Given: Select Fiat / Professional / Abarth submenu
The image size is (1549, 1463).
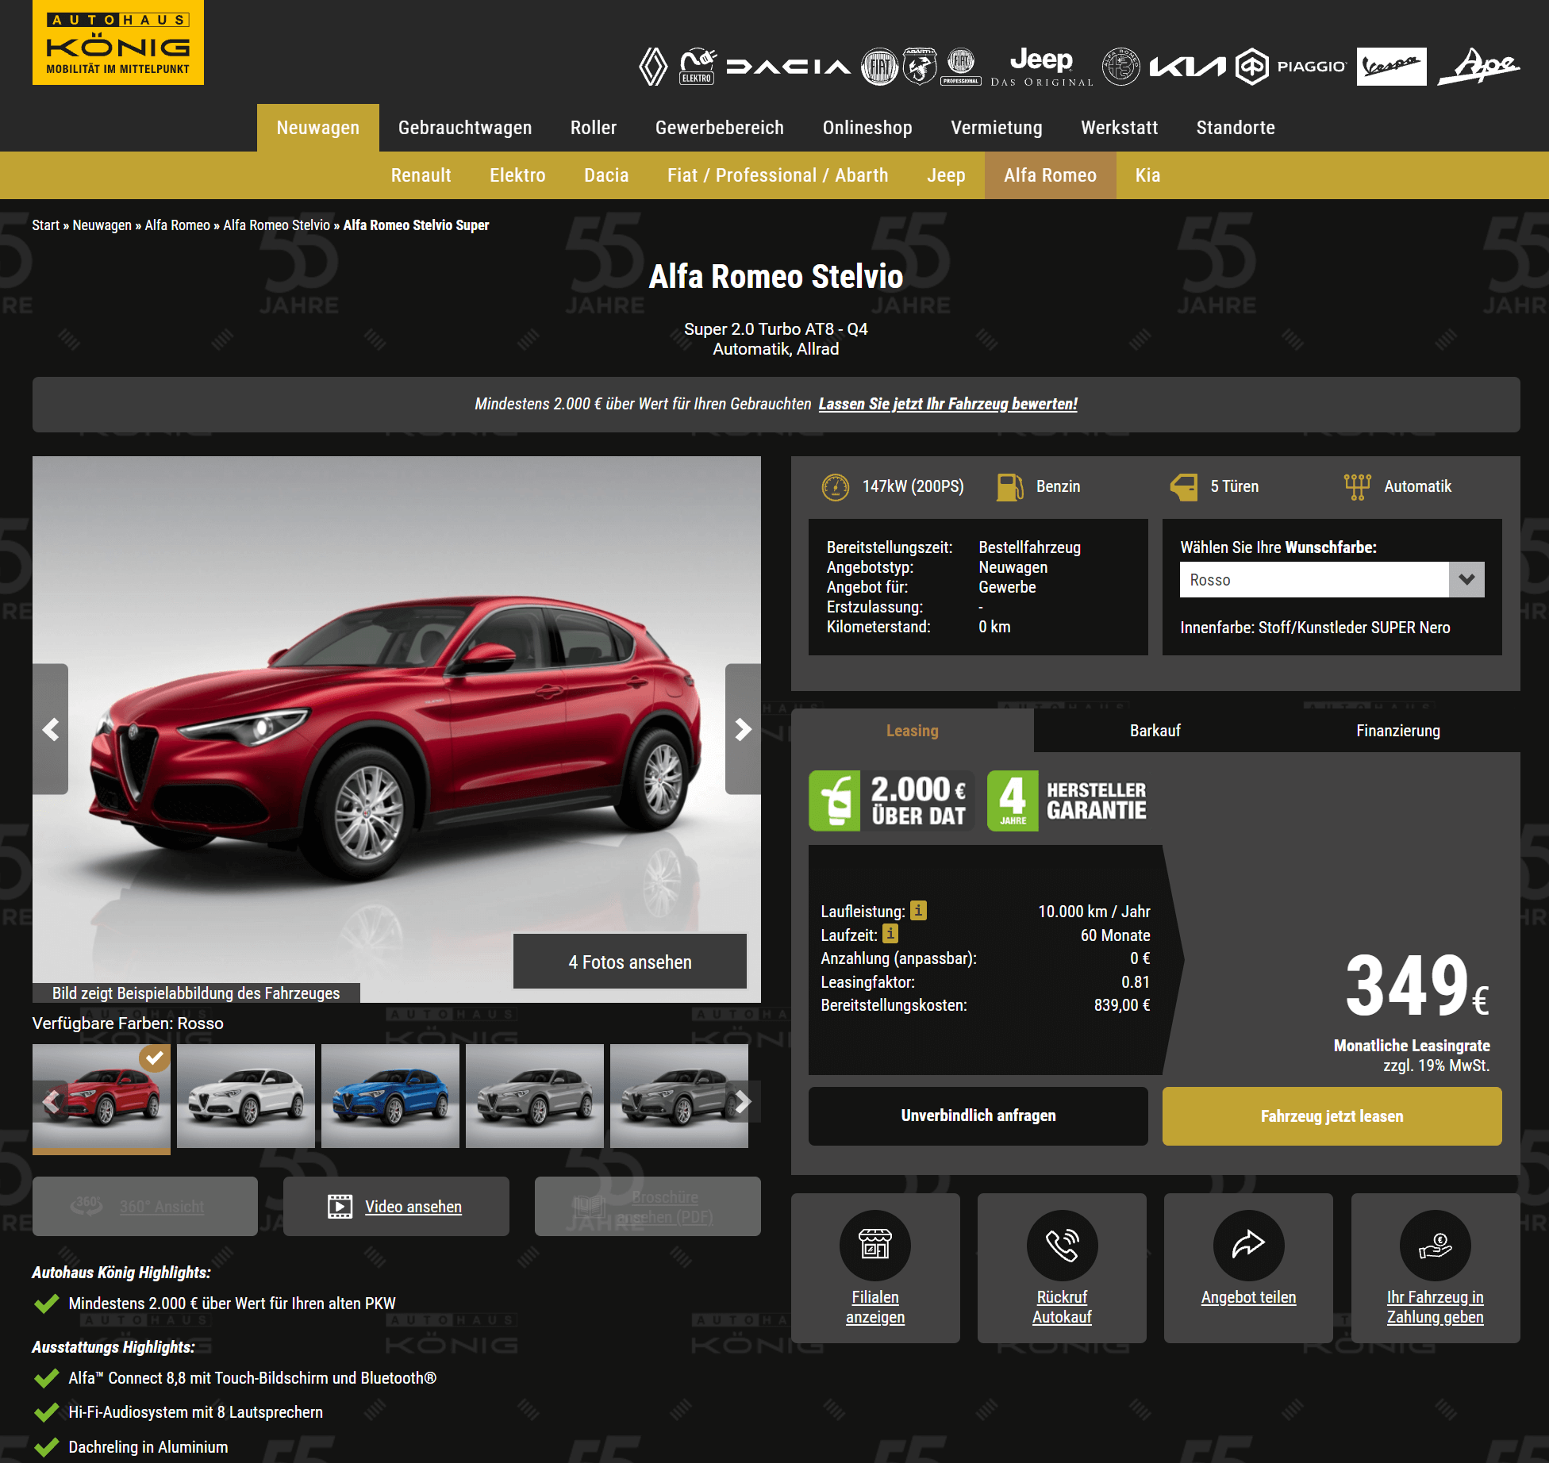Looking at the screenshot, I should point(778,175).
